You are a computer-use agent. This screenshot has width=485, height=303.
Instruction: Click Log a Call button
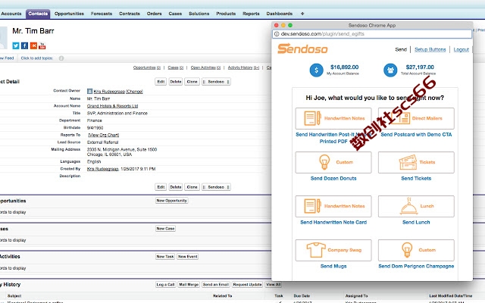(165, 285)
